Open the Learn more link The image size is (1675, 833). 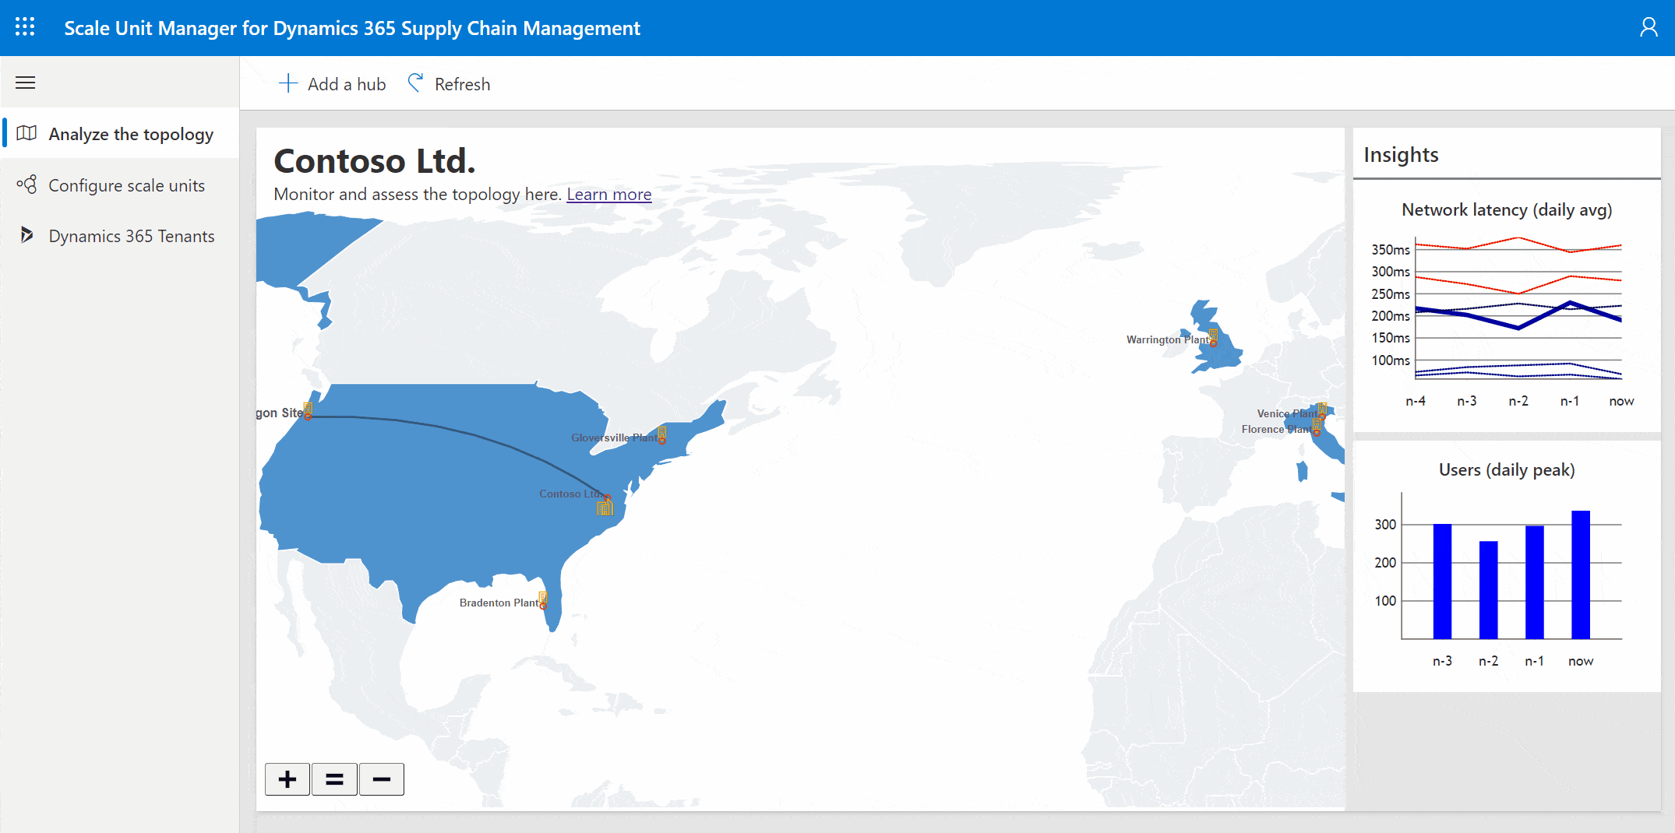(609, 194)
